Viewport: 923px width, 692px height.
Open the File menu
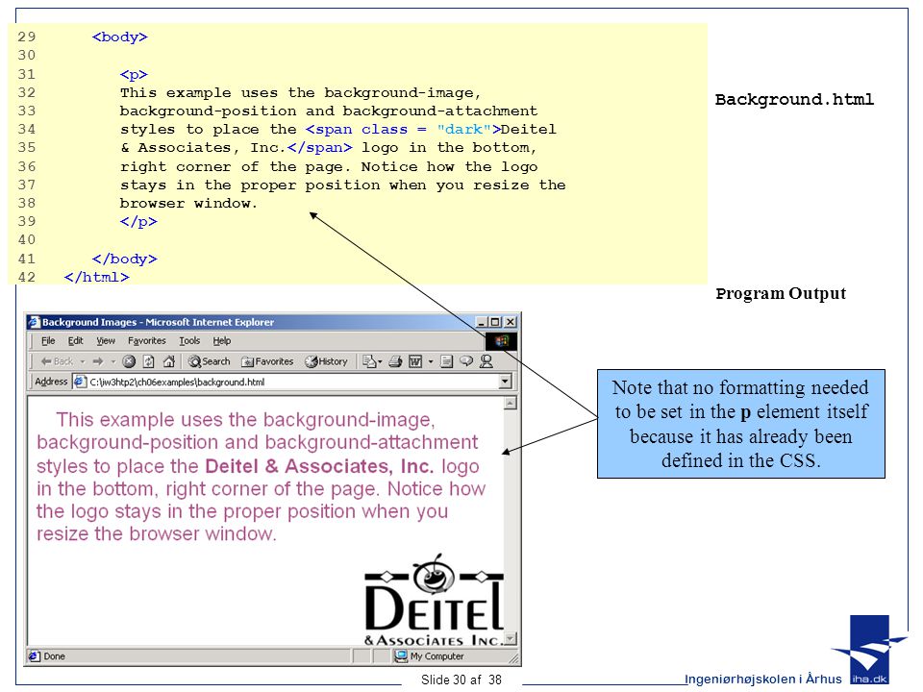[48, 340]
